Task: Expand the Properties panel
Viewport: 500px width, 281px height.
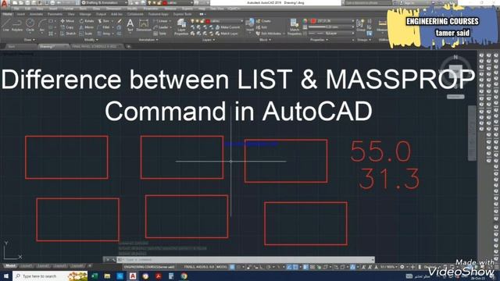Action: pyautogui.click(x=320, y=40)
